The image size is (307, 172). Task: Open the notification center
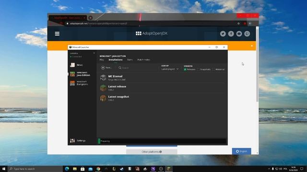coord(302,169)
